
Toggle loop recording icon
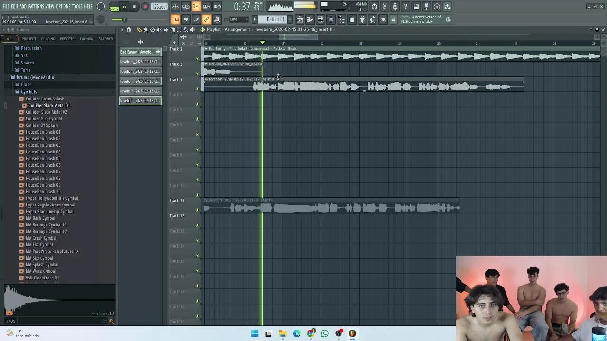tap(217, 7)
